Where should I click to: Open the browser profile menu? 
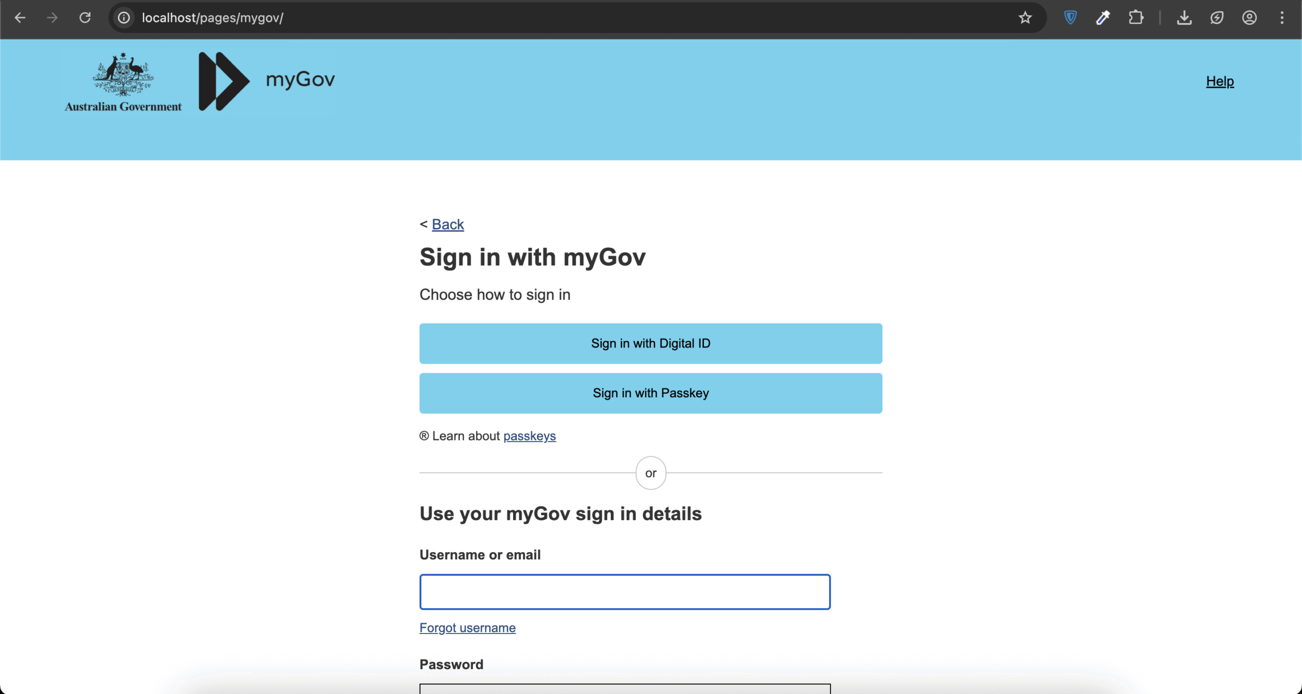tap(1249, 18)
